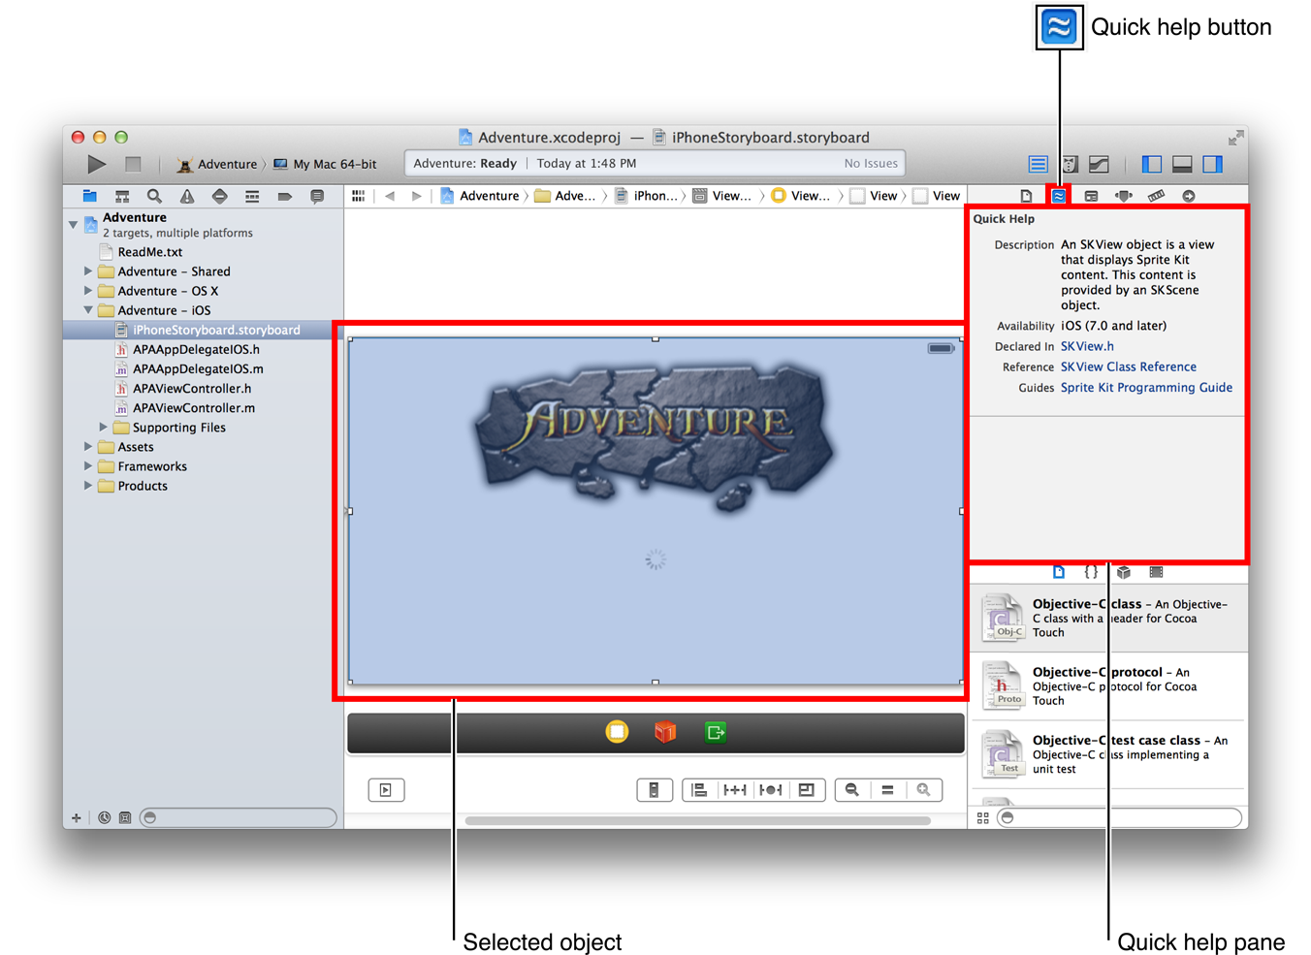Go forward in editor history
Image resolution: width=1311 pixels, height=955 pixels.
417,196
